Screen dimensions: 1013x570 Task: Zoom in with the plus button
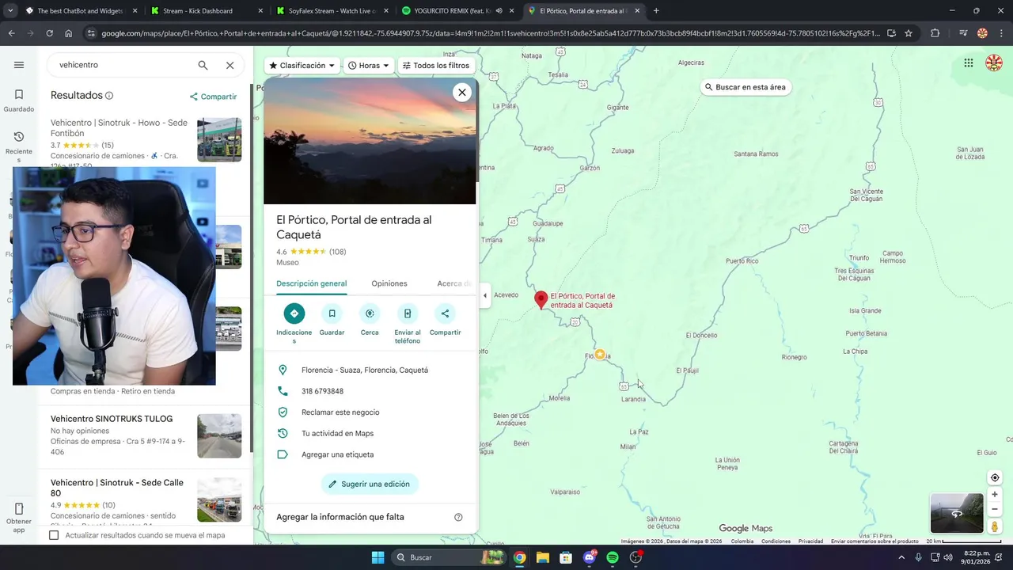995,495
